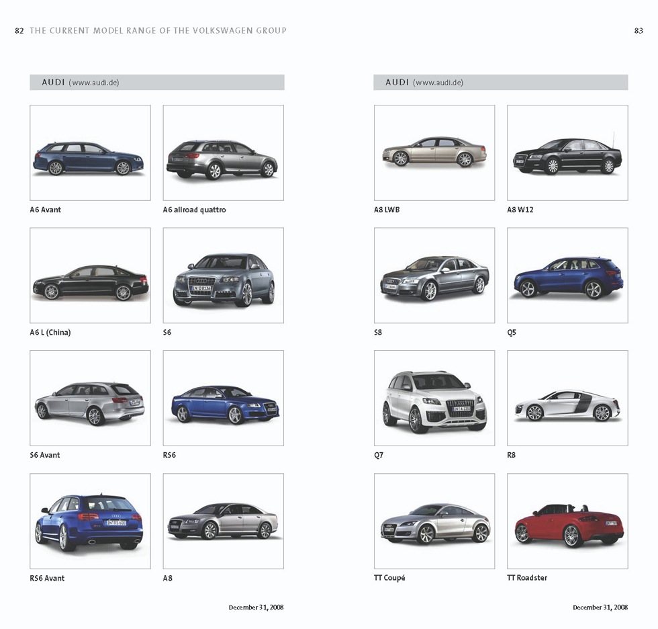
Task: Open the blue RS6 Avant photo
Action: [x=90, y=521]
